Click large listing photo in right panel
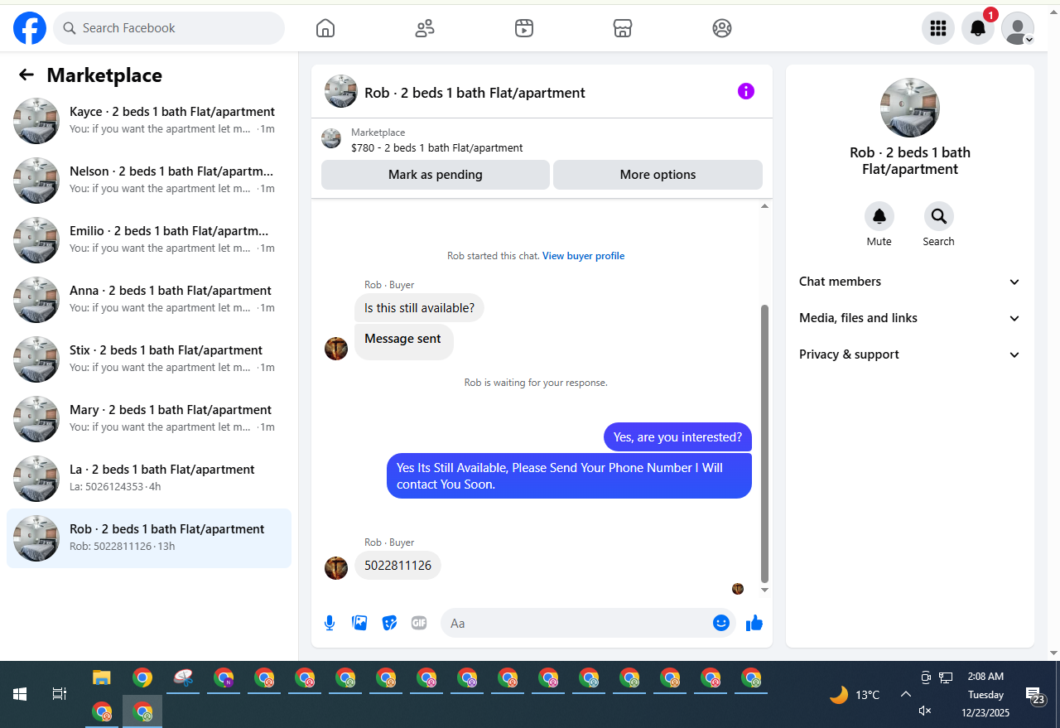This screenshot has height=728, width=1060. click(x=910, y=108)
